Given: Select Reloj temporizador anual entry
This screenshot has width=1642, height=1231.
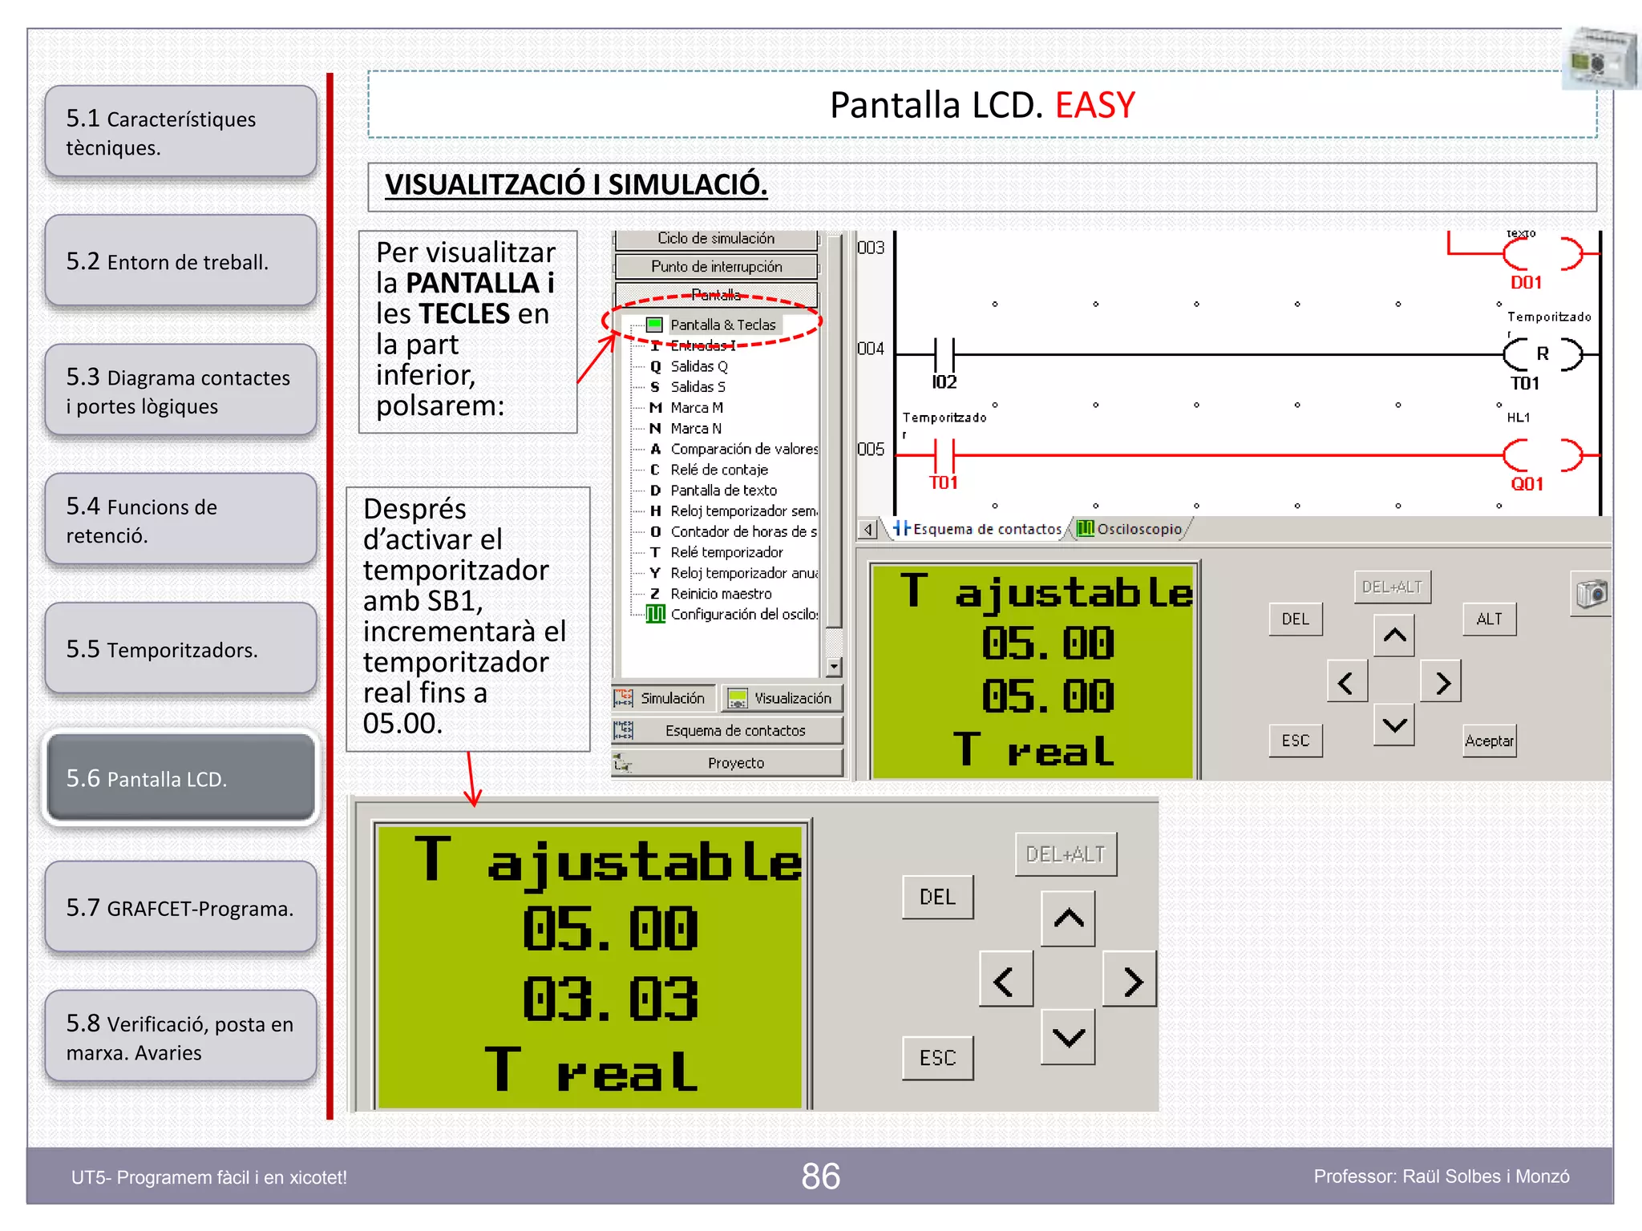Looking at the screenshot, I should (743, 573).
